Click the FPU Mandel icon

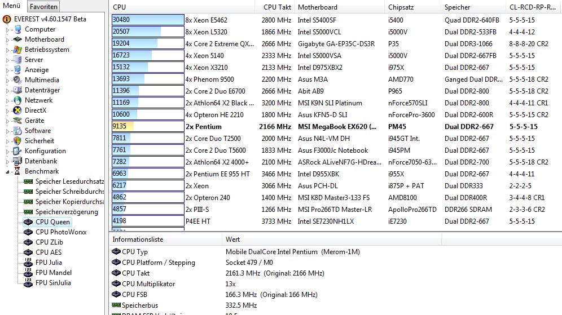pos(28,273)
